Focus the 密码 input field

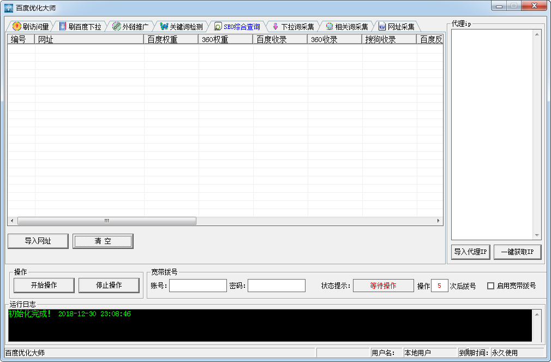click(277, 286)
